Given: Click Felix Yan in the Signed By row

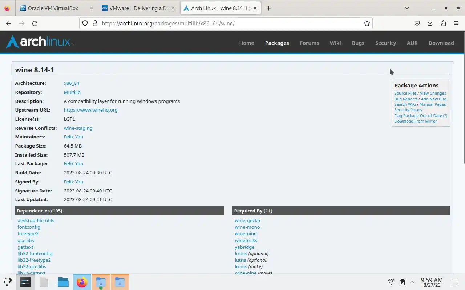Looking at the screenshot, I should click(73, 182).
